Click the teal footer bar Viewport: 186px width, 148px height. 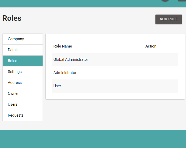click(93, 139)
